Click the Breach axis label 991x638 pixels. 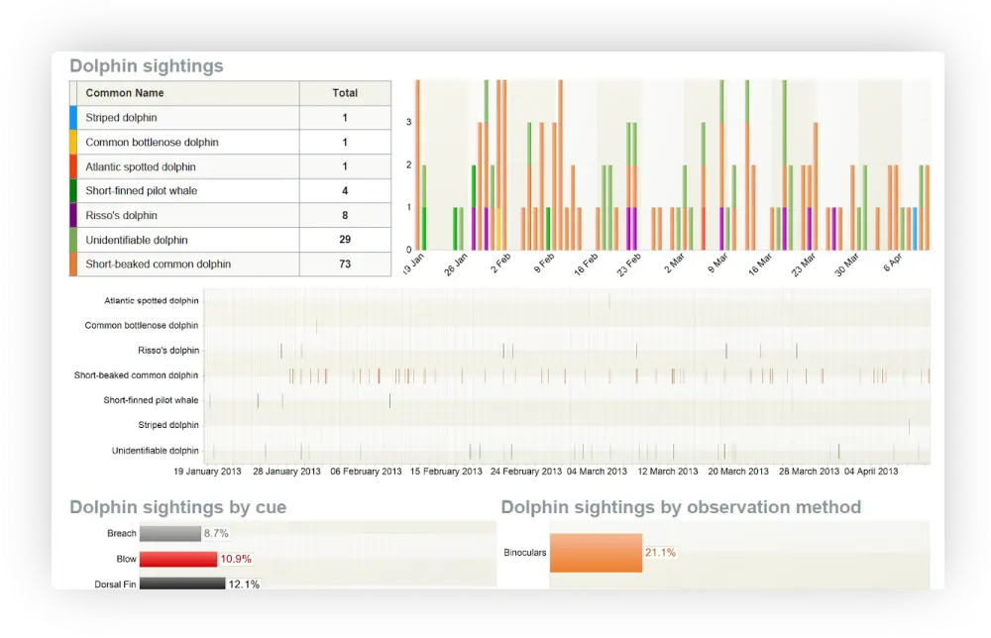pyautogui.click(x=121, y=534)
